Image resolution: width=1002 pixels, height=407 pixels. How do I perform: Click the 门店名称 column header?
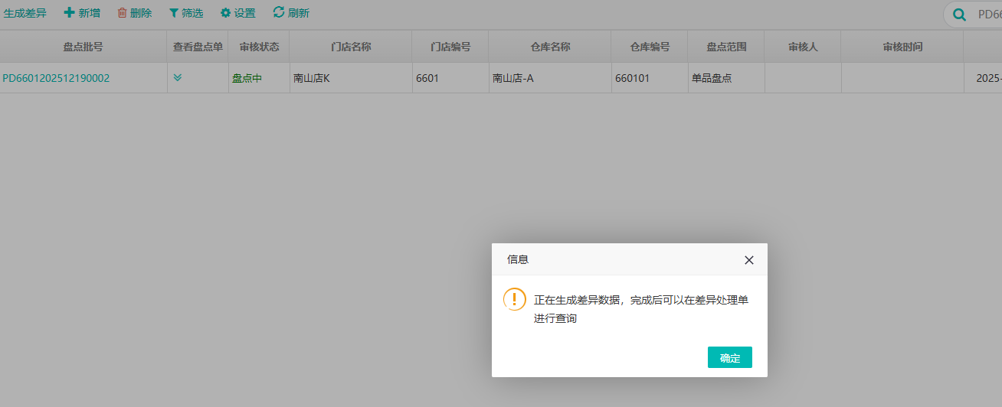coord(351,47)
